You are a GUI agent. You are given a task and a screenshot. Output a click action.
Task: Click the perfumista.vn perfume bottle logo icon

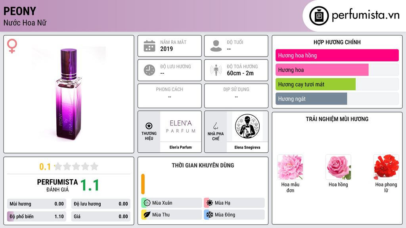click(319, 16)
